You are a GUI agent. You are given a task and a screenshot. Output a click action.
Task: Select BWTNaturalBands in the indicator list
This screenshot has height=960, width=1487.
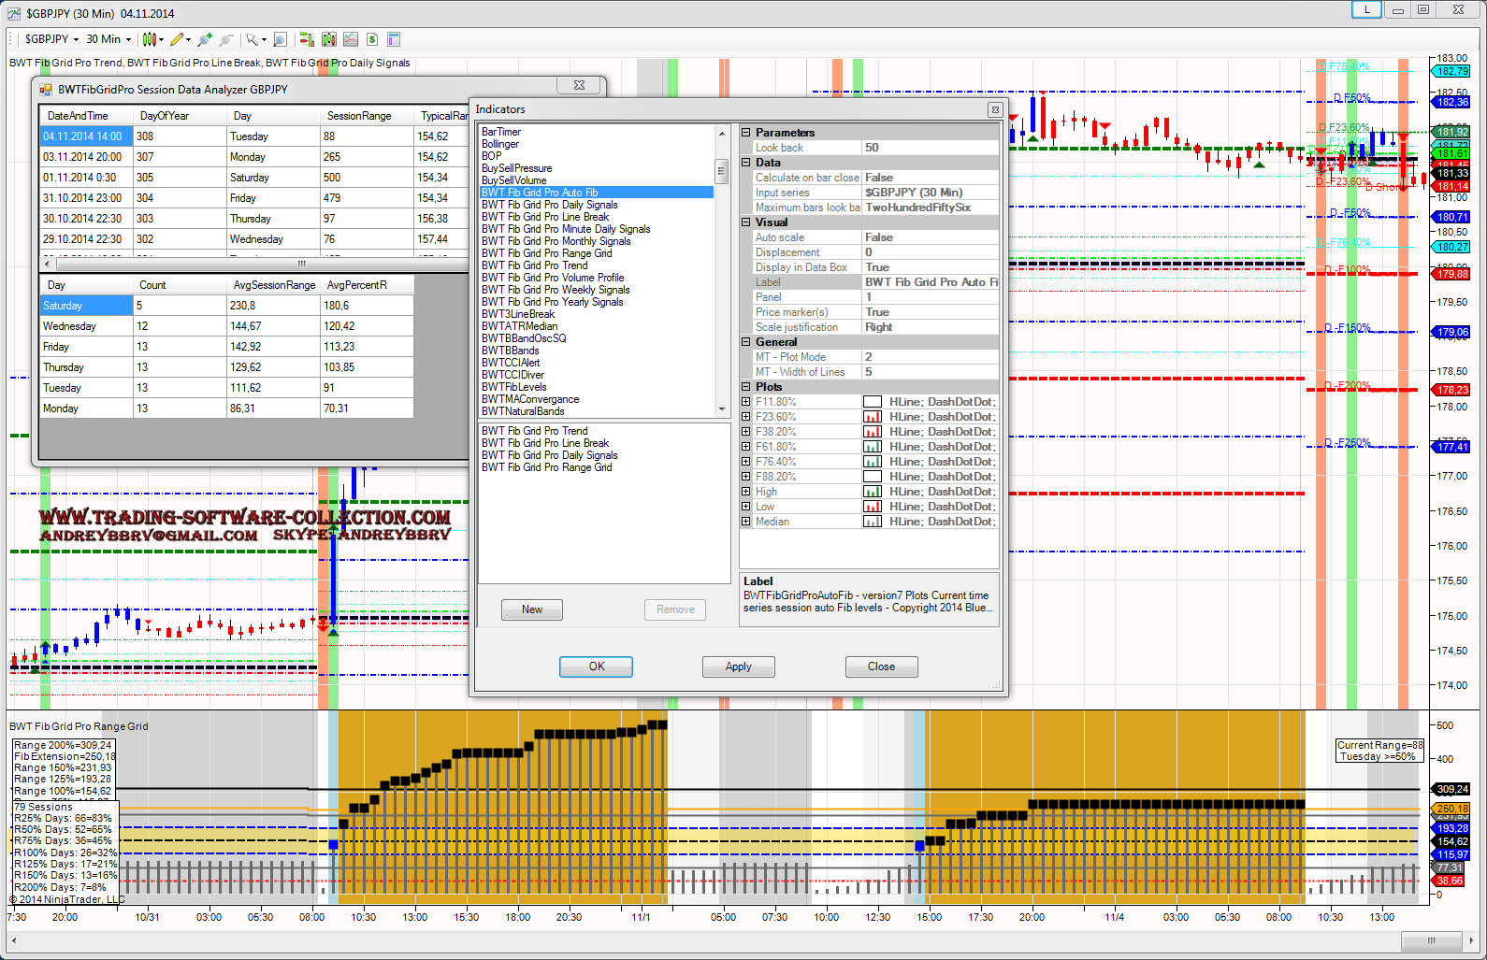pyautogui.click(x=523, y=411)
